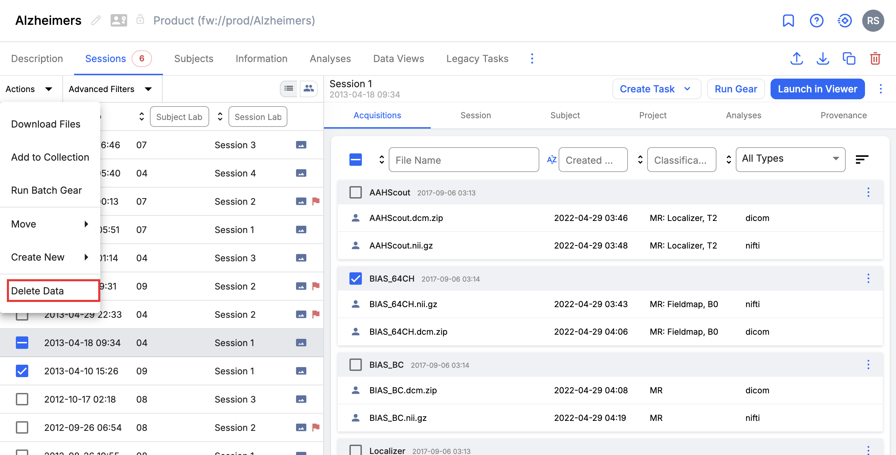
Task: Open the Analyses tab in session panel
Action: [x=743, y=115]
